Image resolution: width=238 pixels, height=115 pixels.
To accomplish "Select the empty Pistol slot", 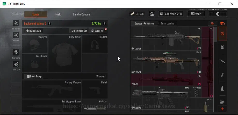I will pyautogui.click(x=95, y=89).
